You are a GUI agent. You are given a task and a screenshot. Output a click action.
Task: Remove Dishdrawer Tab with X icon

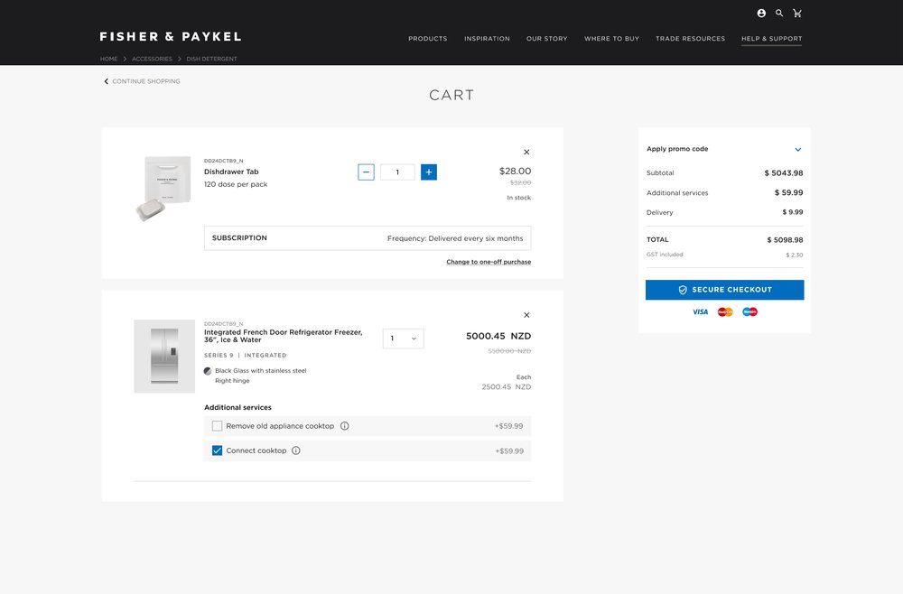click(x=526, y=152)
